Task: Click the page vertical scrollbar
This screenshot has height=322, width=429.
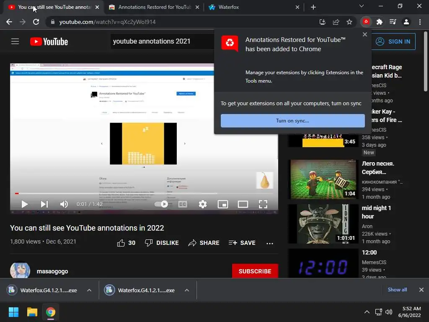Action: click(426, 62)
